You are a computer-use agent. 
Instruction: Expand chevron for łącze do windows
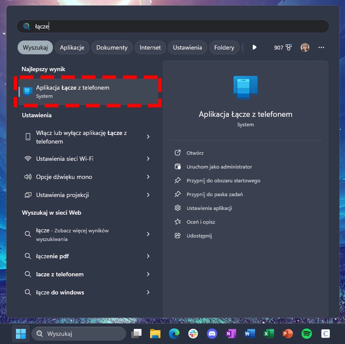click(148, 292)
